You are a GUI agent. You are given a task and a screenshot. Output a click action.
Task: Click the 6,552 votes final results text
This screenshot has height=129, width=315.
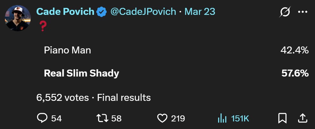tap(93, 97)
